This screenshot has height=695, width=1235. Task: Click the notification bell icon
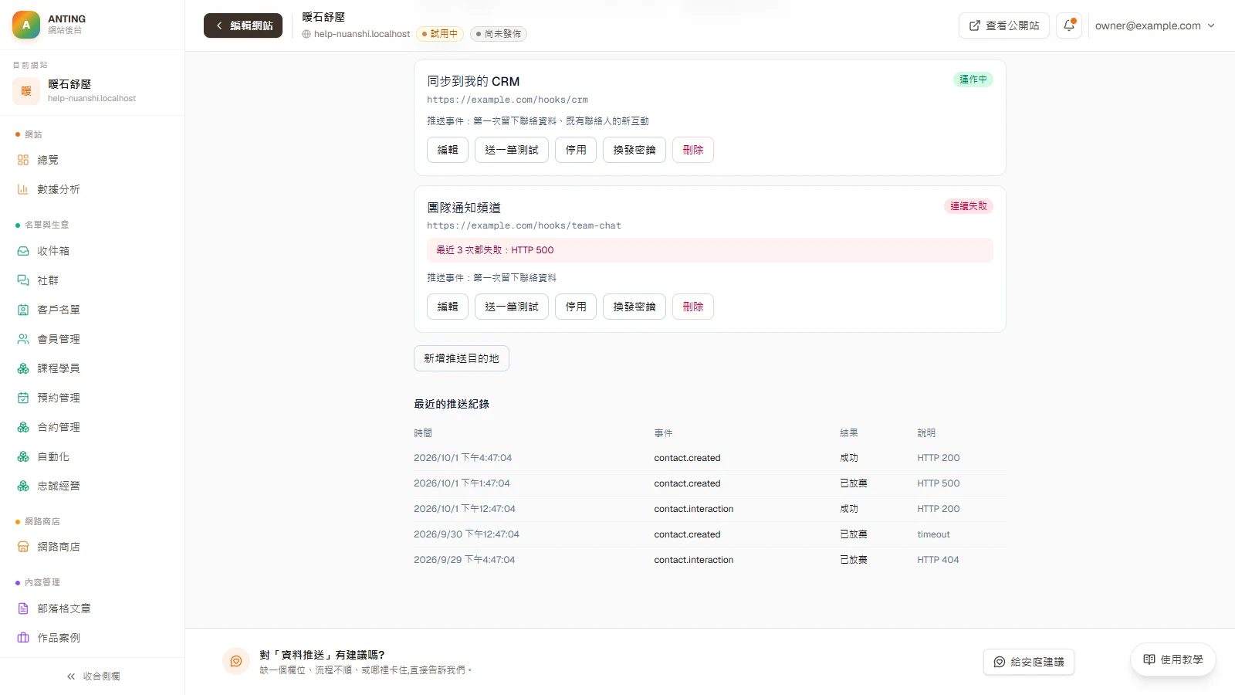1069,25
